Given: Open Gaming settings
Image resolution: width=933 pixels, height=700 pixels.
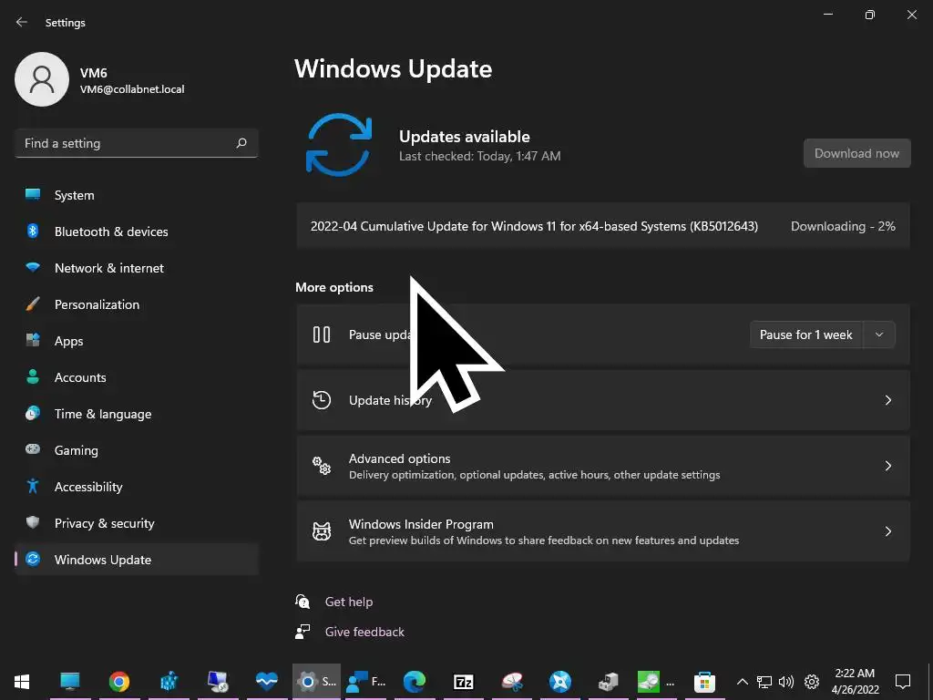Looking at the screenshot, I should pyautogui.click(x=137, y=450).
